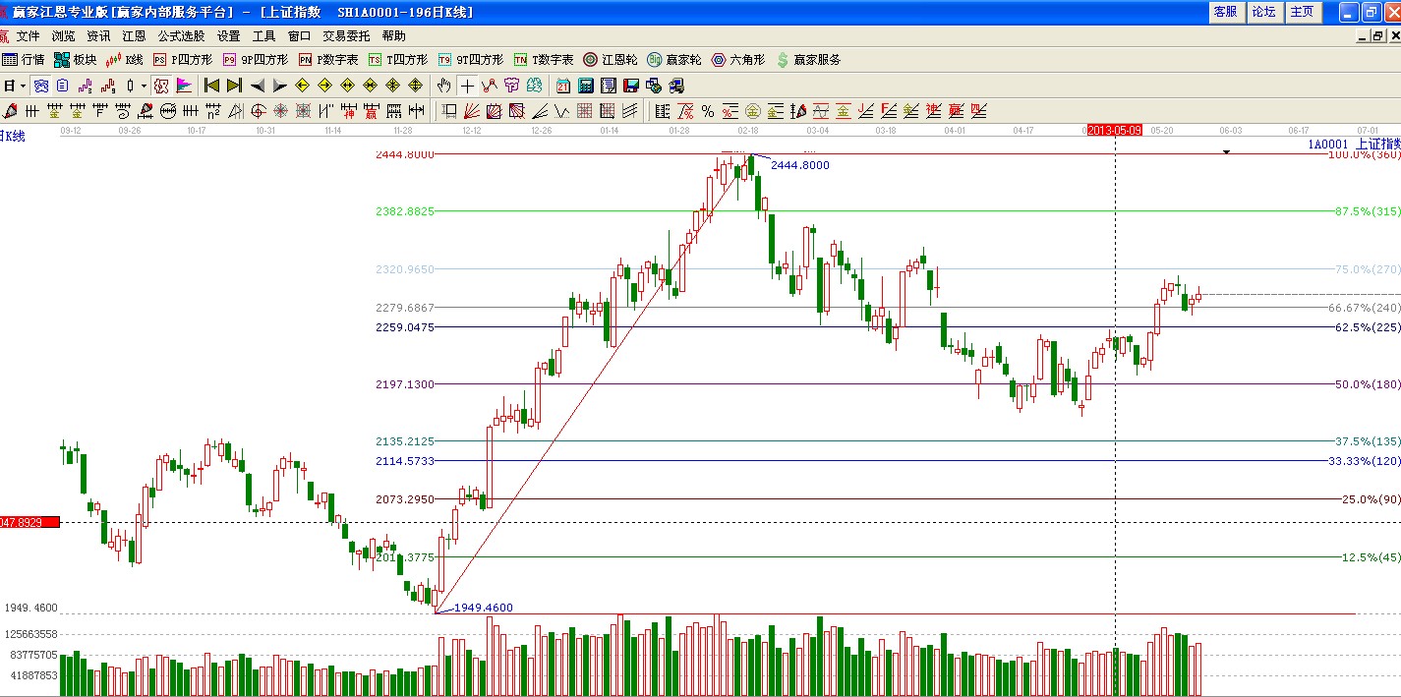
Task: Select the hand pan tool
Action: pos(444,86)
